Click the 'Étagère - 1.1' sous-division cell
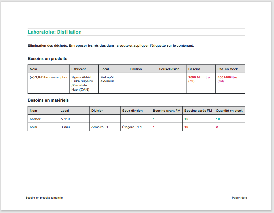The width and height of the screenshot is (274, 213). tap(136, 127)
